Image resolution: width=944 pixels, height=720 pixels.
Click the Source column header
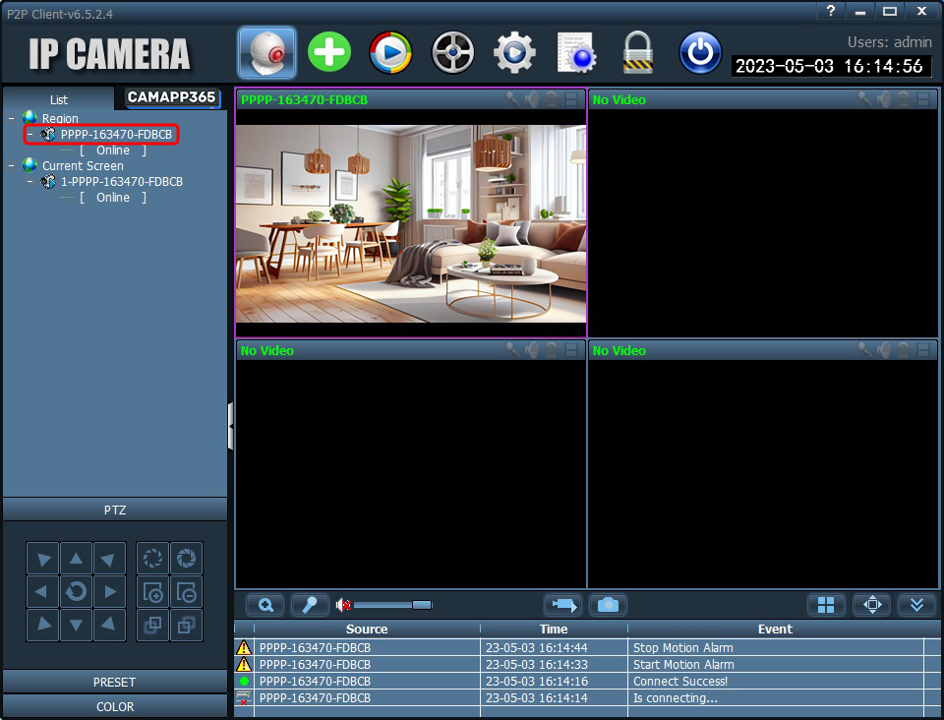[x=367, y=630]
